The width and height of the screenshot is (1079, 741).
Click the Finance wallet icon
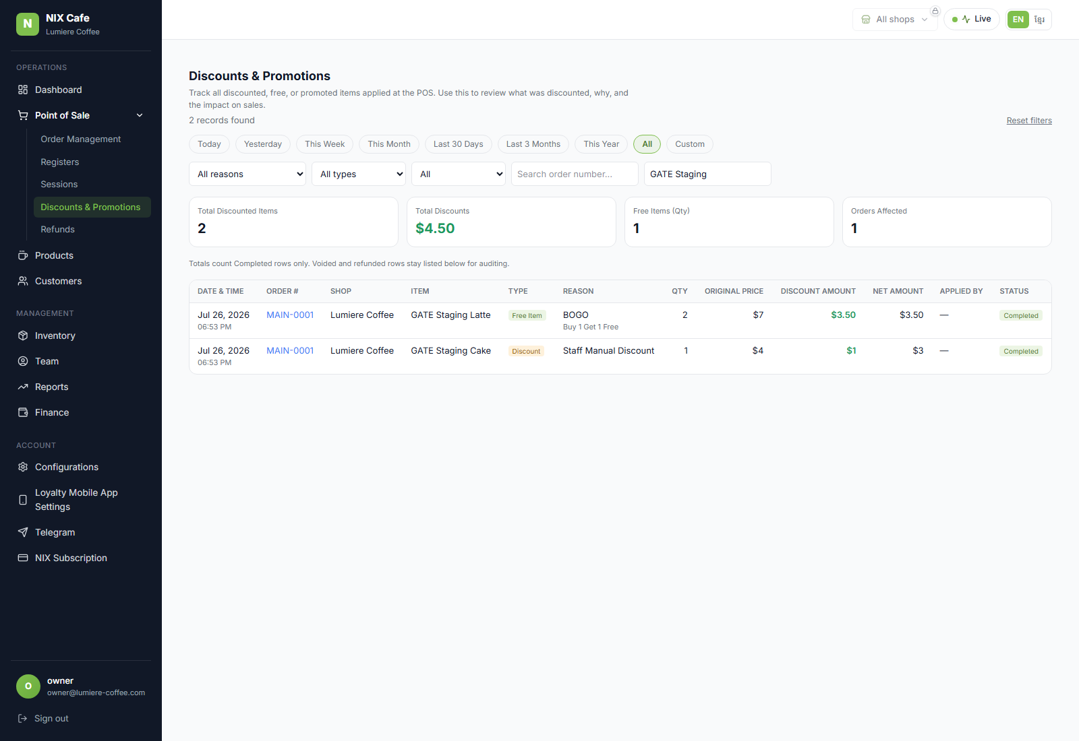coord(23,412)
